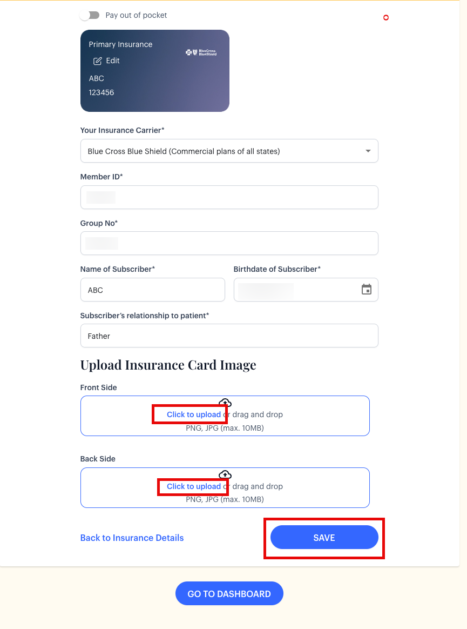Go back to Insurance Details
This screenshot has height=629, width=467.
(x=132, y=538)
